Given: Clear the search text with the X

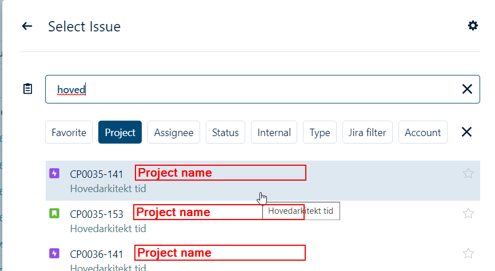Looking at the screenshot, I should pos(467,89).
